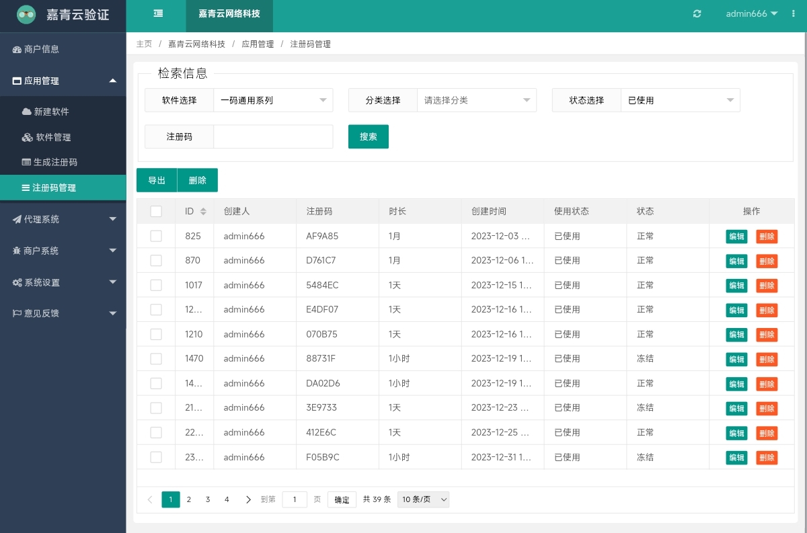Select the row checkbox for code 88731F
The width and height of the screenshot is (807, 533).
click(156, 358)
